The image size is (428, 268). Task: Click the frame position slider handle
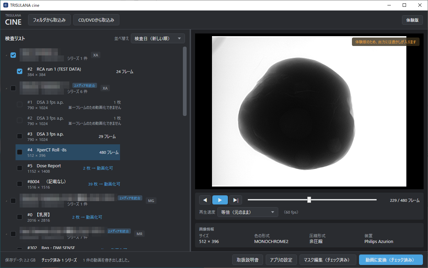point(309,200)
